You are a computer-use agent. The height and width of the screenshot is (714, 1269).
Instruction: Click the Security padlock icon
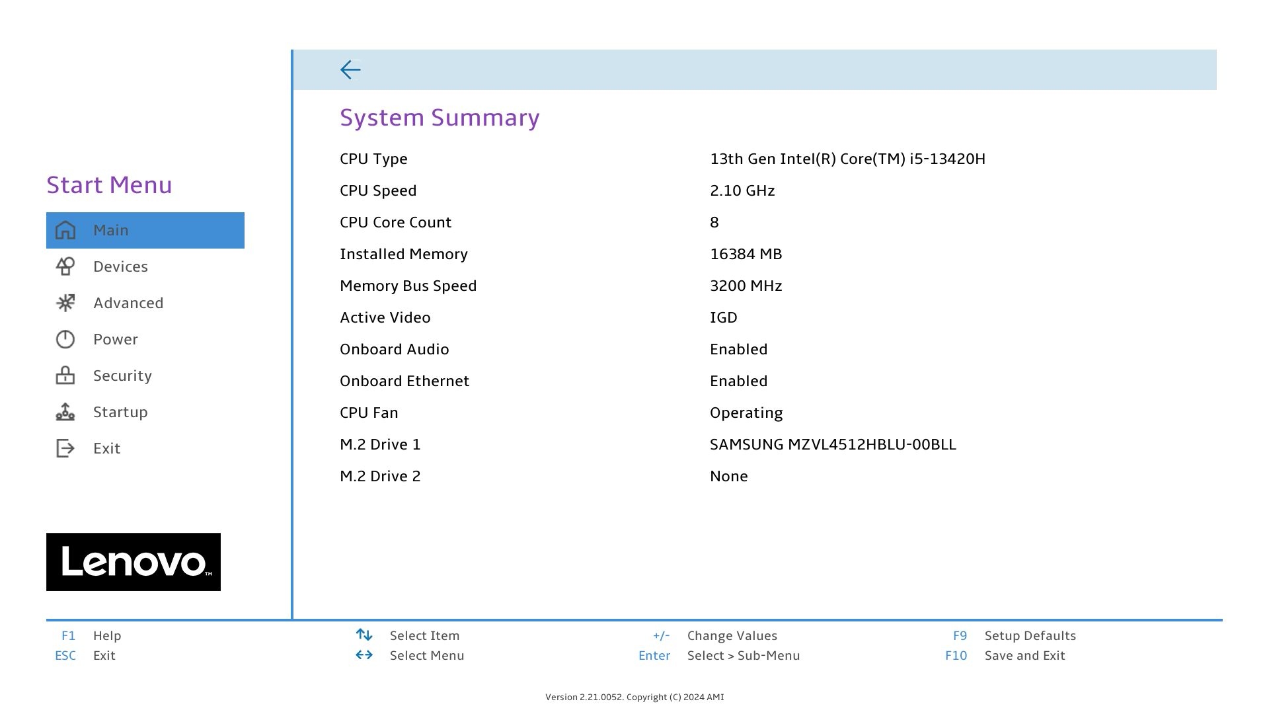[x=65, y=376]
